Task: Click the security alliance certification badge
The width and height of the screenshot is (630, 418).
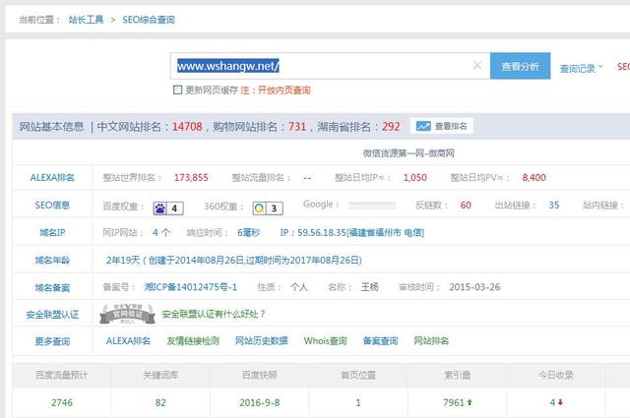Action: [x=127, y=314]
